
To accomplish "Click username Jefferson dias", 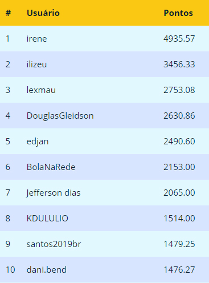I will pos(54,193).
